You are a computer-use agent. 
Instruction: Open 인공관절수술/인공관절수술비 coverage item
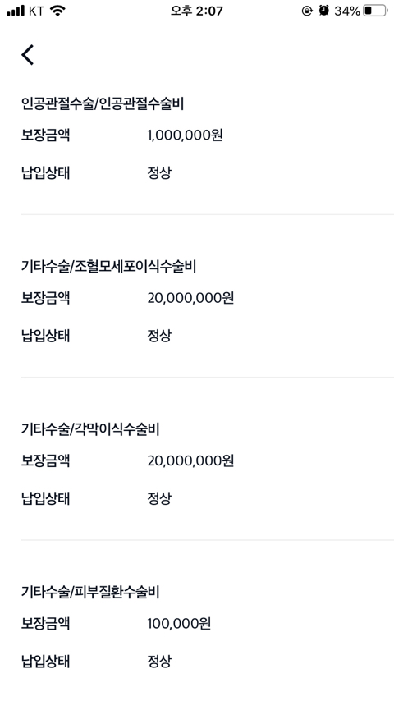[x=103, y=103]
